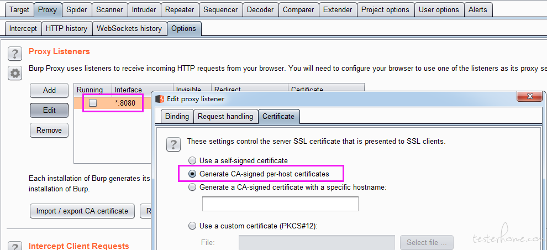This screenshot has height=250, width=547.
Task: Click the Burp logo in dialog title
Action: coord(160,99)
